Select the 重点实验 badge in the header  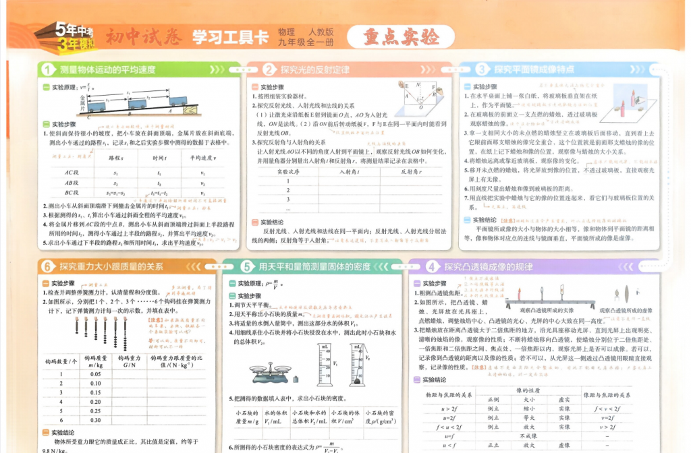point(401,36)
